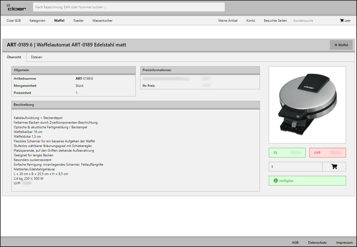This screenshot has width=357, height=247.
Task: Click the Cloer B2B logo
Action: click(x=16, y=7)
